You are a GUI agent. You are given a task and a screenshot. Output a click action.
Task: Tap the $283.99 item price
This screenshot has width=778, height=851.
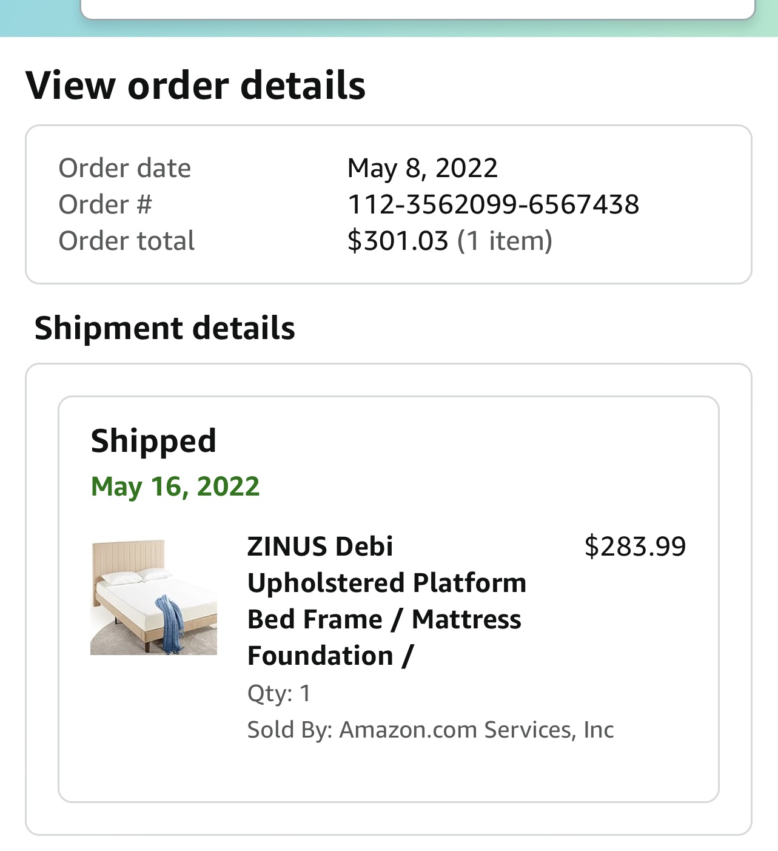(635, 547)
